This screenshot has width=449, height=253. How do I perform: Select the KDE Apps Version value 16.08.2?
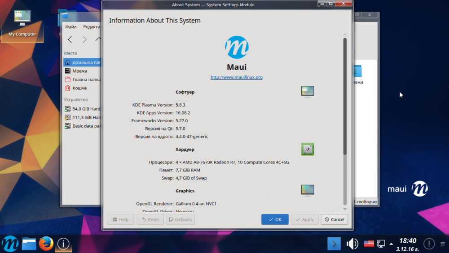tap(183, 113)
